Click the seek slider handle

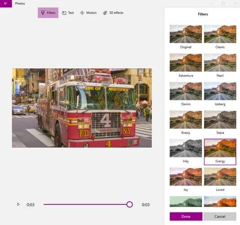129,204
